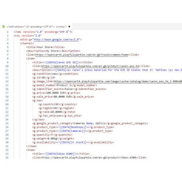
Task: Open the base.google.com namespace link
Action: pyautogui.click(x=56, y=40)
